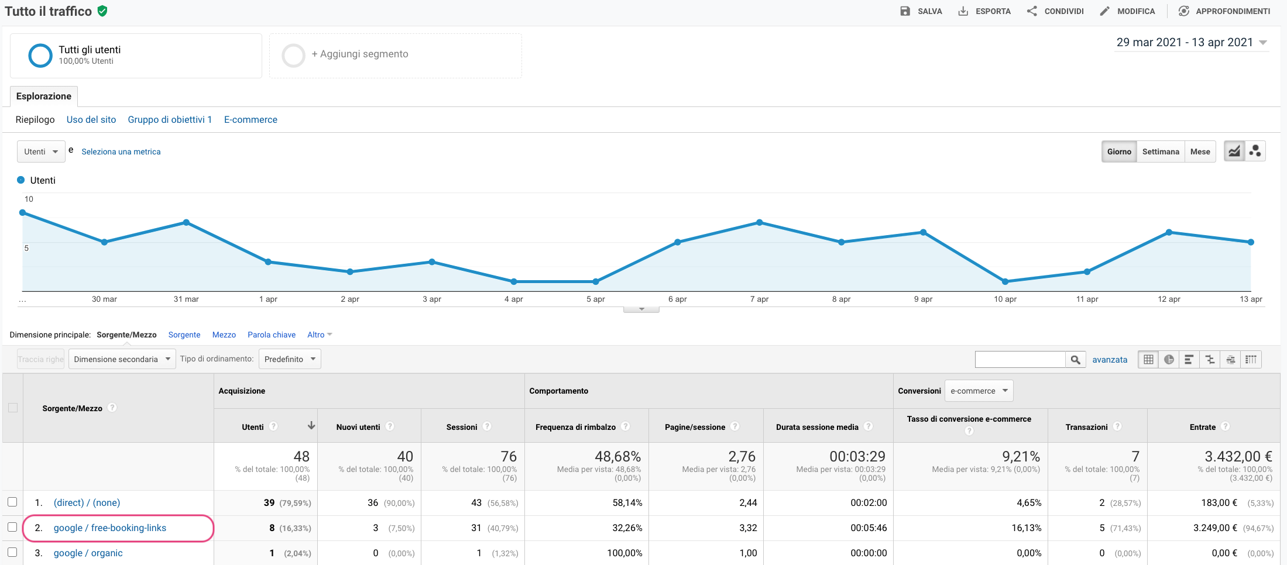
Task: Select Mese time granularity
Action: click(1200, 151)
